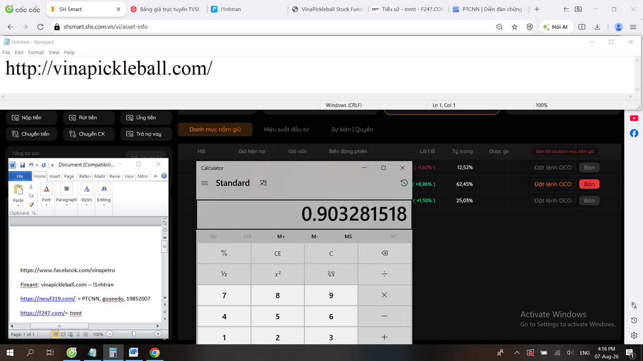The width and height of the screenshot is (643, 361).
Task: Click the Calculator backspace key
Action: point(384,253)
